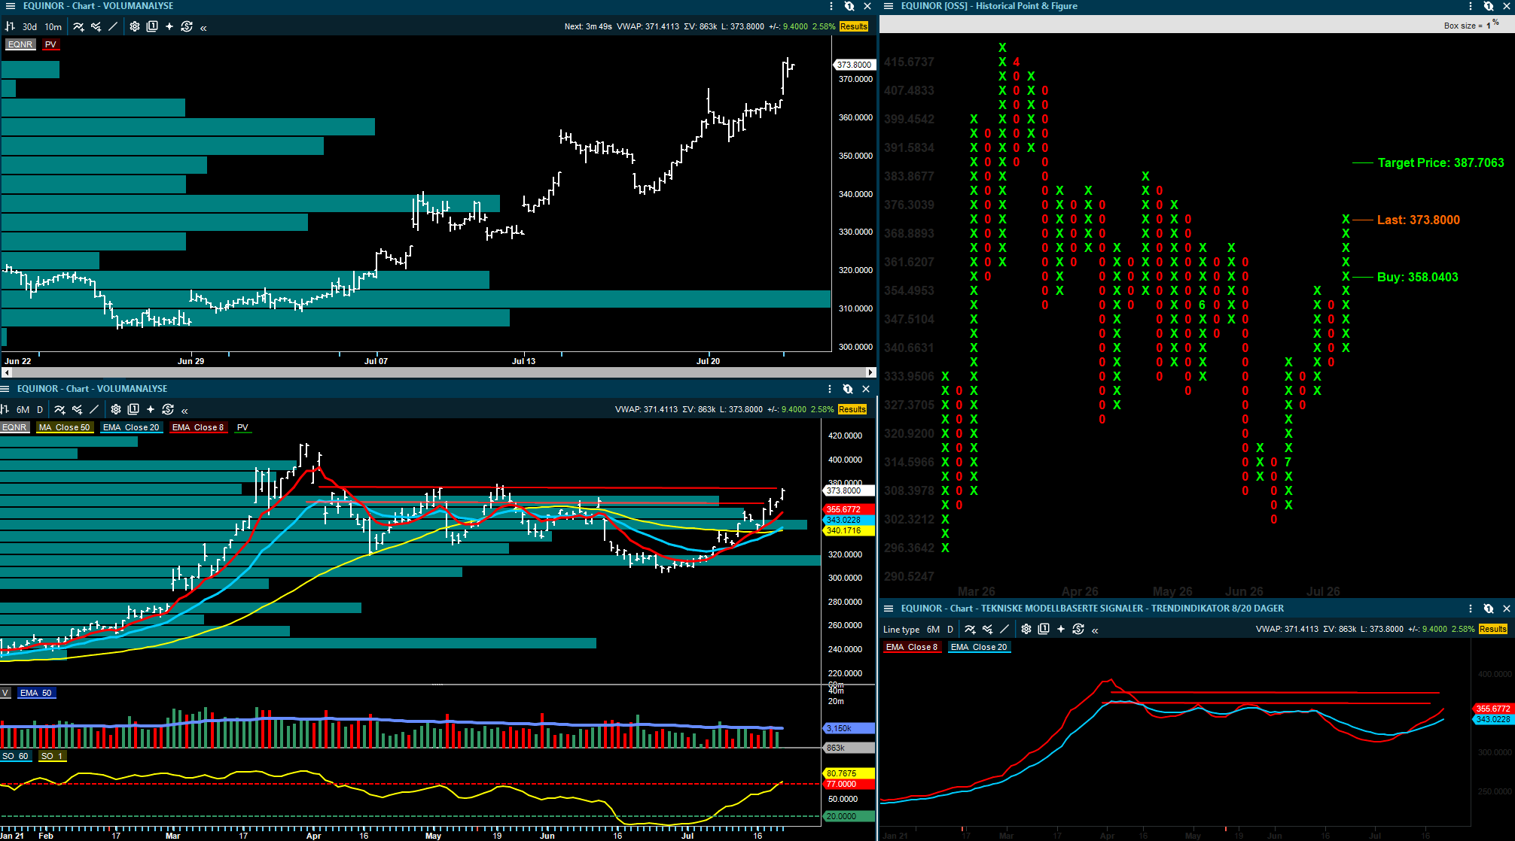Open the D interval dropdown in volume chart

40,409
